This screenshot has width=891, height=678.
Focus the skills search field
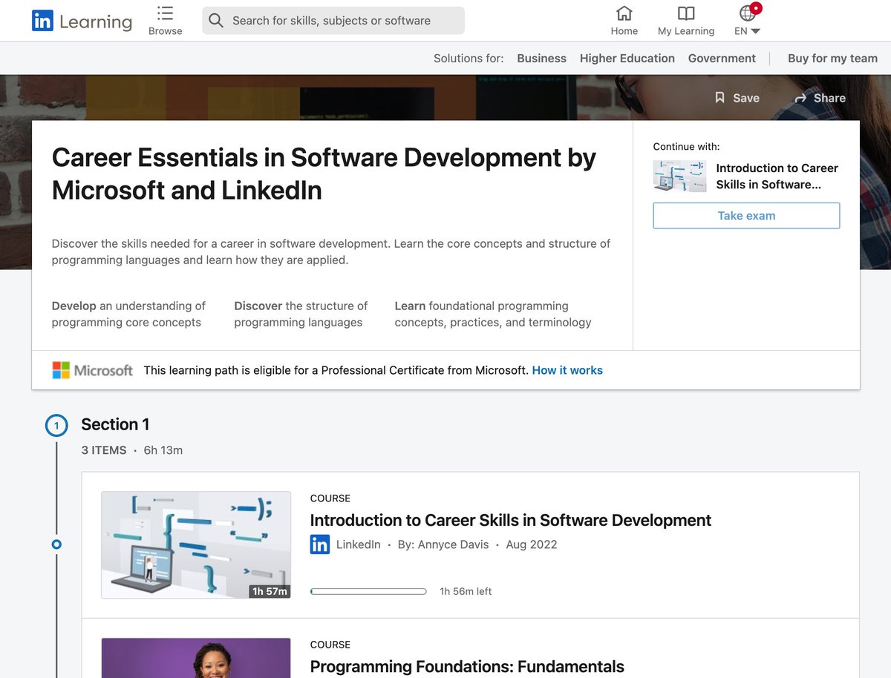pos(333,21)
